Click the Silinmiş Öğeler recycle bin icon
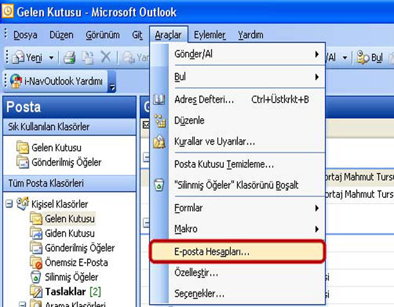Image resolution: width=394 pixels, height=307 pixels. (35, 277)
